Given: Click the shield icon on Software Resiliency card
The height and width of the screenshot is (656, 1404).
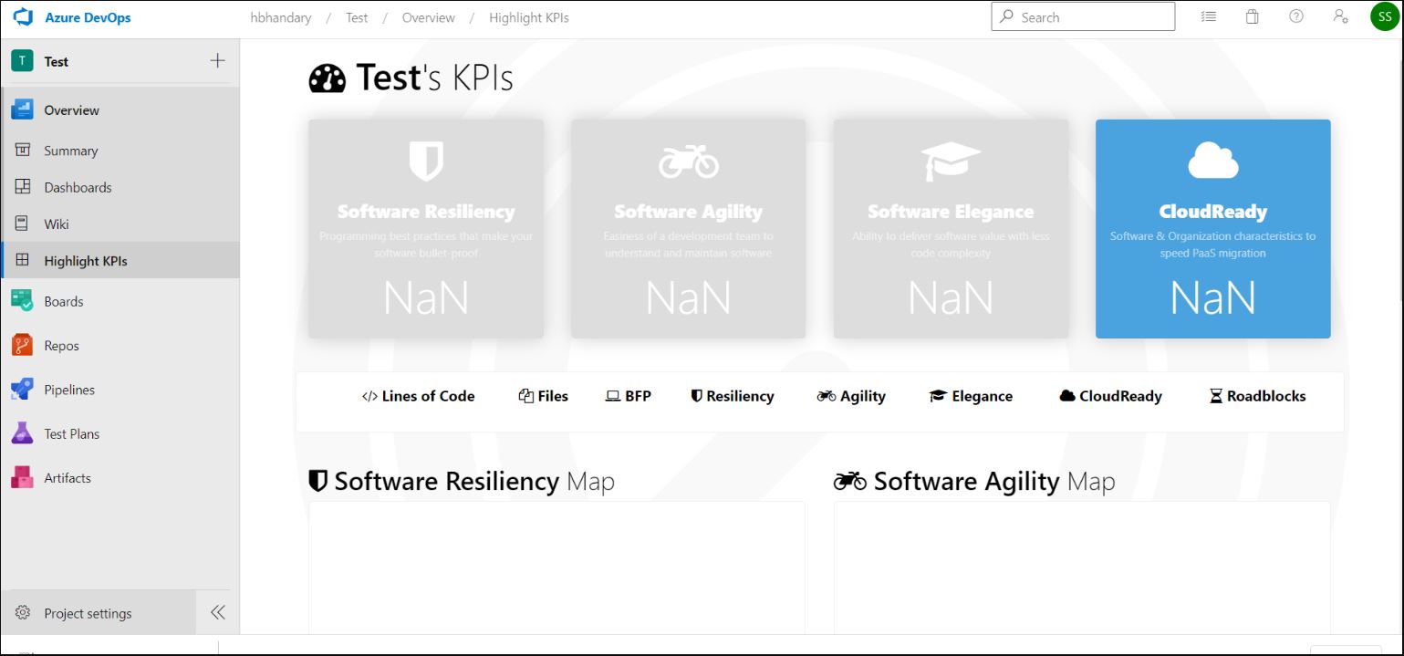Looking at the screenshot, I should (426, 161).
